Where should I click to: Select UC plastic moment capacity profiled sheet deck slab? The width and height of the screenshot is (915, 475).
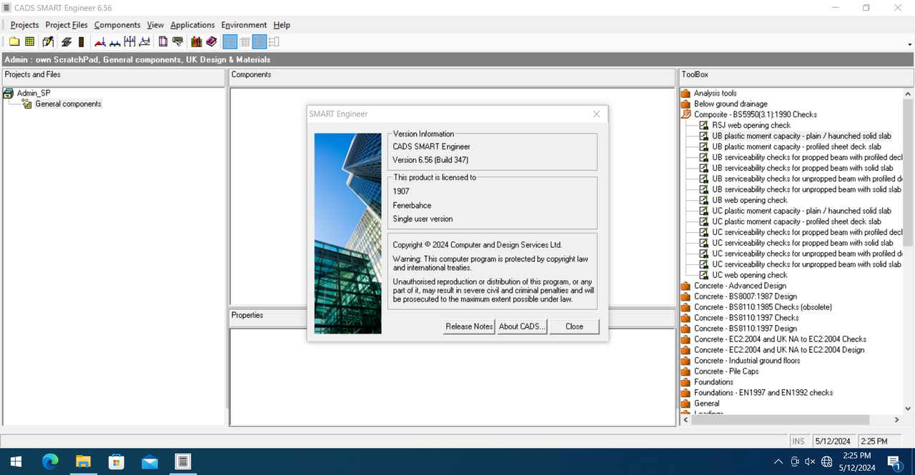tap(796, 221)
